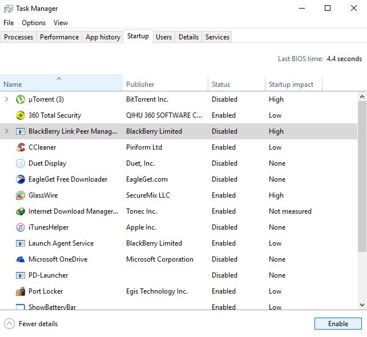
Task: Click the EagleGet Free Downloader icon
Action: (x=21, y=179)
